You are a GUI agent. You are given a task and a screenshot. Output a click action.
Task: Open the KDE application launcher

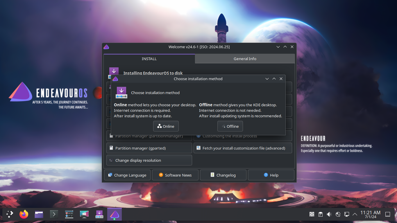point(10,214)
